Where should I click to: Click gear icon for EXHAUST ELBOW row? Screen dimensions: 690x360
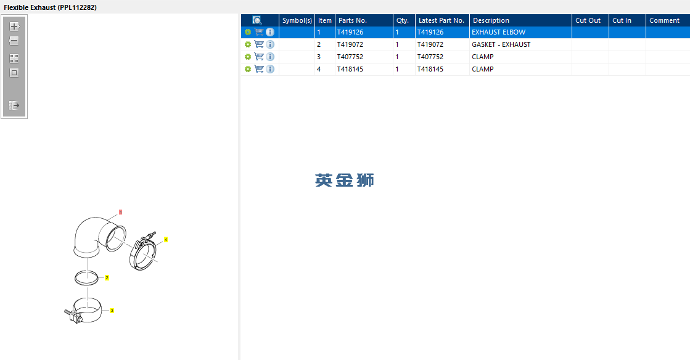(248, 32)
